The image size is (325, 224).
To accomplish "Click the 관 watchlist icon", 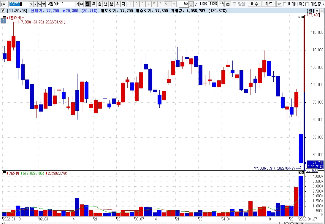I will point(44,4).
